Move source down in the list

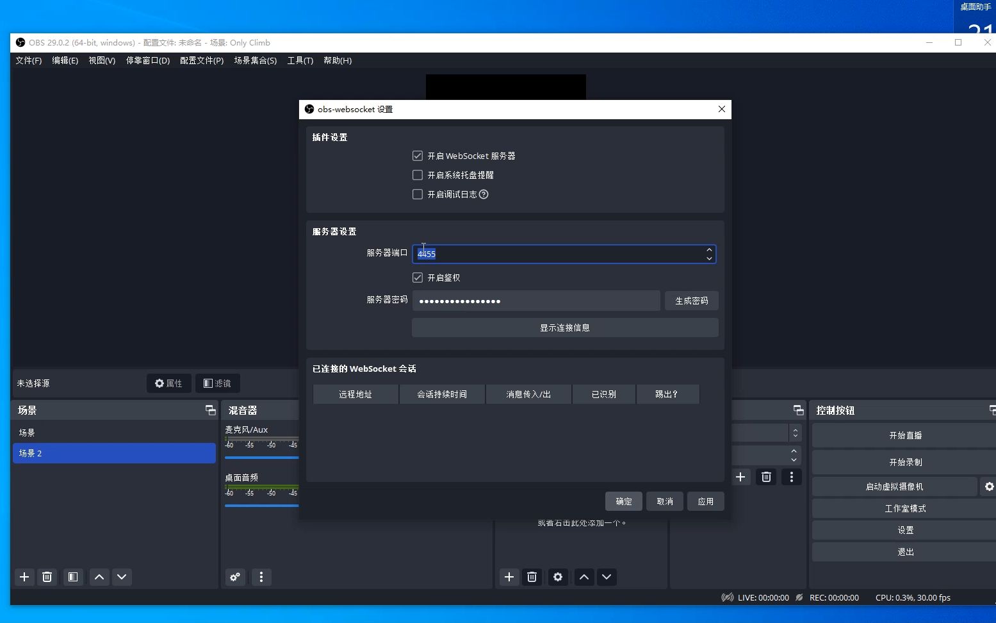coord(607,577)
